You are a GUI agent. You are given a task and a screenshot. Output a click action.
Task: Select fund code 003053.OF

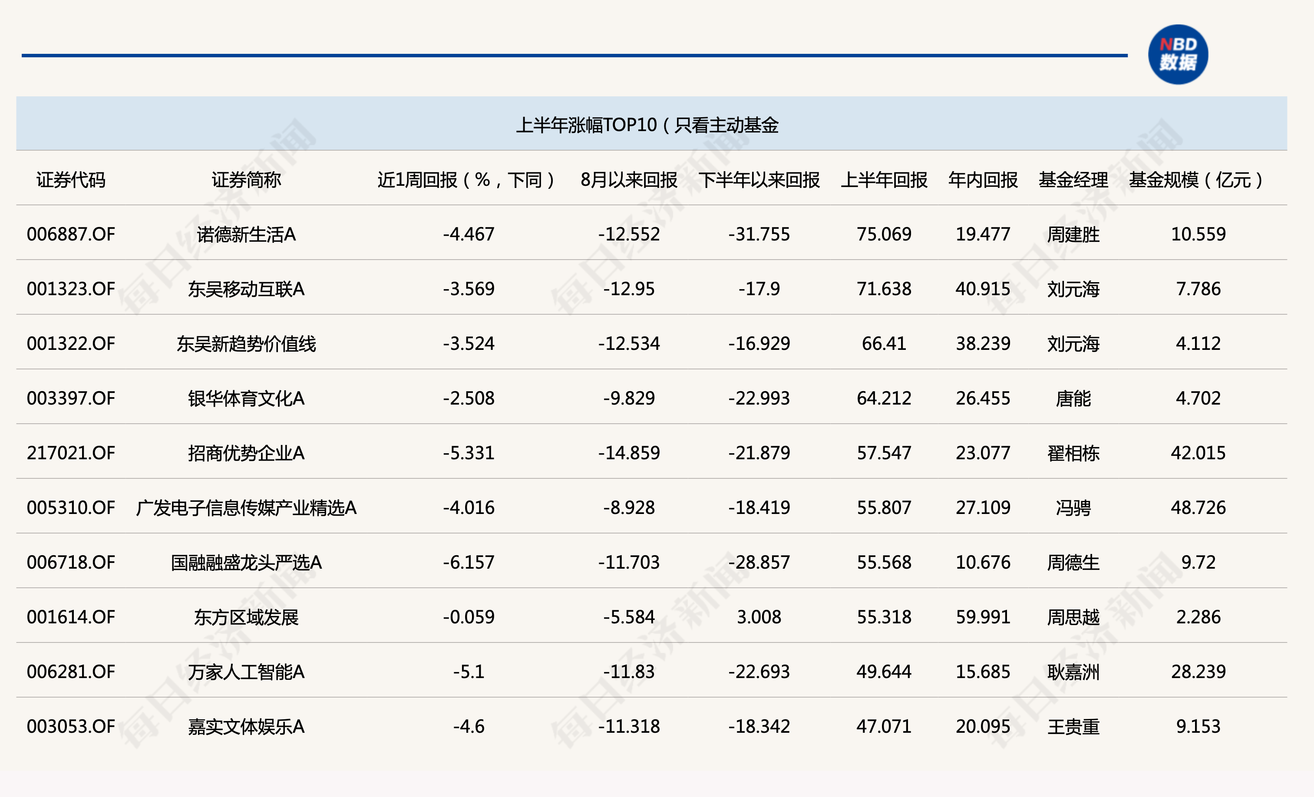[x=71, y=726]
